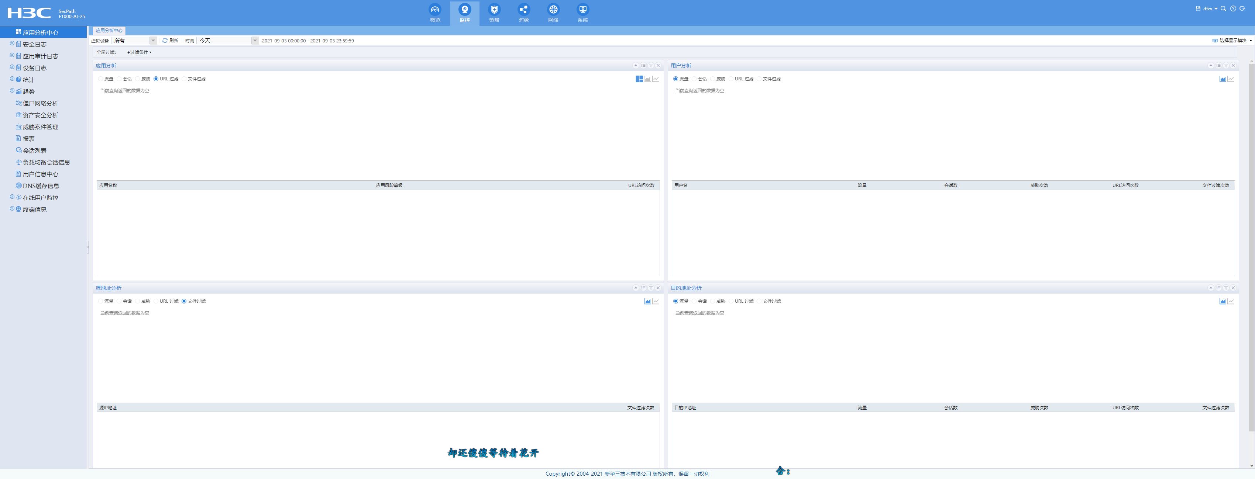1255x479 pixels.
Task: Click the +过滤条件 filter button
Action: click(139, 52)
